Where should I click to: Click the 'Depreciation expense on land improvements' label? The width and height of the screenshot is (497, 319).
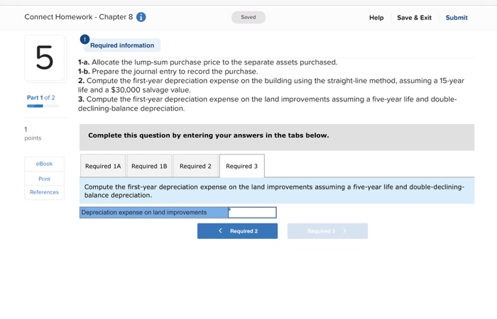[154, 213]
